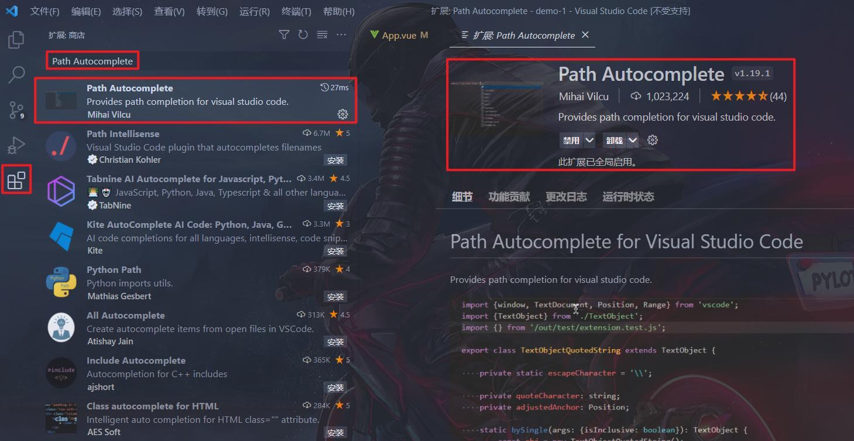854x441 pixels.
Task: Open the 终端(T) menu
Action: 295,11
